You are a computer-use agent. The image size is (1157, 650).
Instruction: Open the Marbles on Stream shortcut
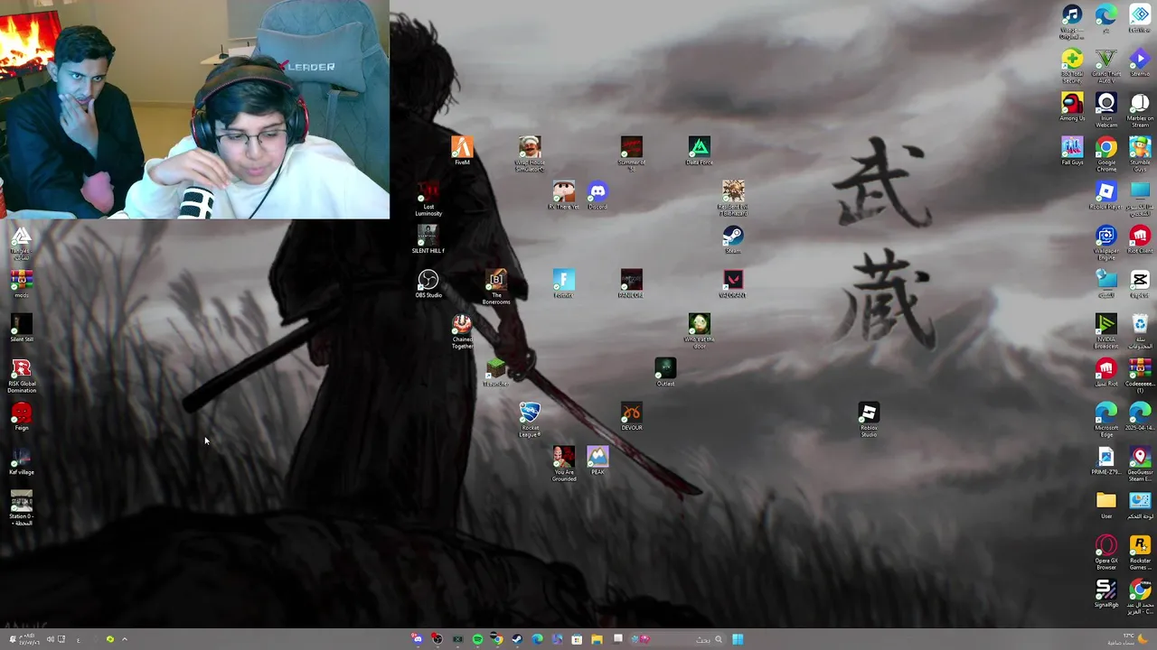(1140, 109)
